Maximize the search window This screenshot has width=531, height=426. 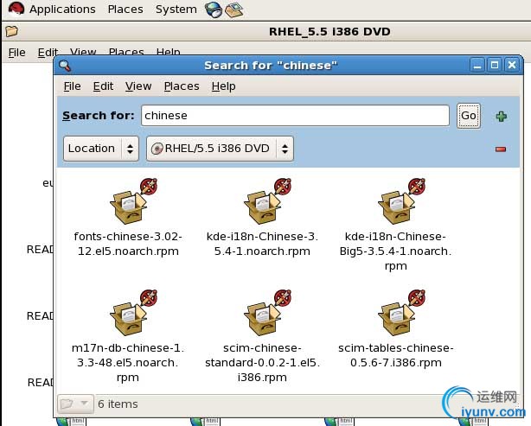click(x=495, y=65)
